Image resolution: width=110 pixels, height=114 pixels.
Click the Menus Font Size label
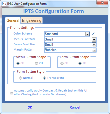(x=24, y=39)
